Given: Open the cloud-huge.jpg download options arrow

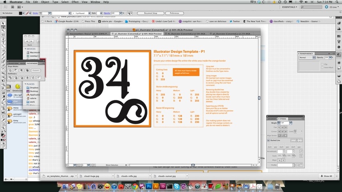Looking at the screenshot, I should (113, 176).
